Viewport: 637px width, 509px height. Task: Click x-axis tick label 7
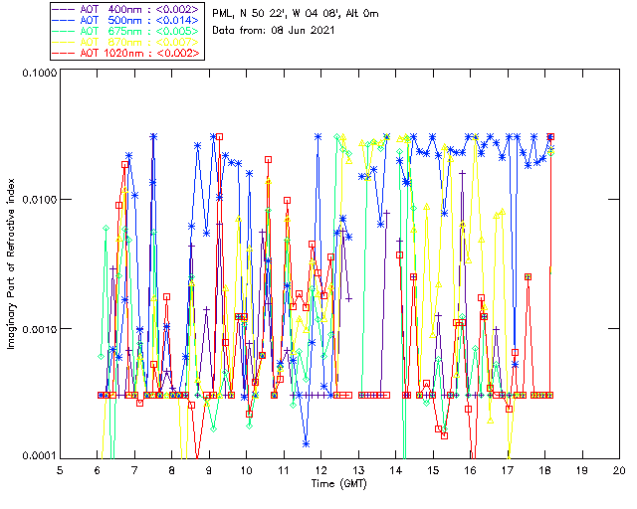pyautogui.click(x=134, y=470)
